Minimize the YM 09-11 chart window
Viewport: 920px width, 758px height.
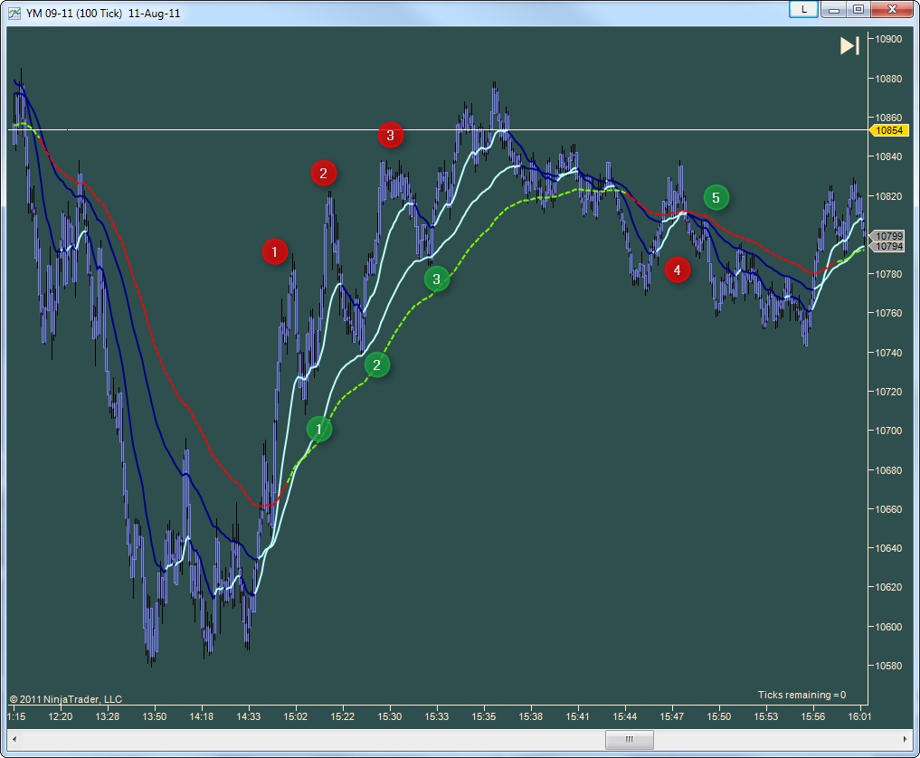coord(832,9)
